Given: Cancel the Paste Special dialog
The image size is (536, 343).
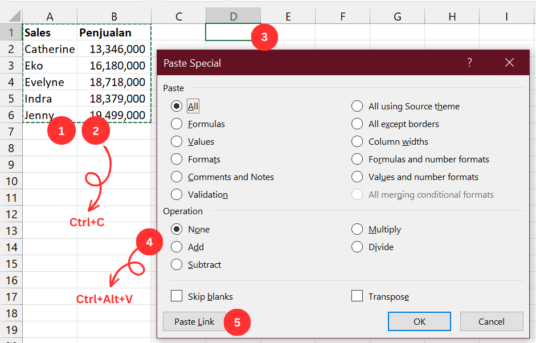Looking at the screenshot, I should coord(492,321).
